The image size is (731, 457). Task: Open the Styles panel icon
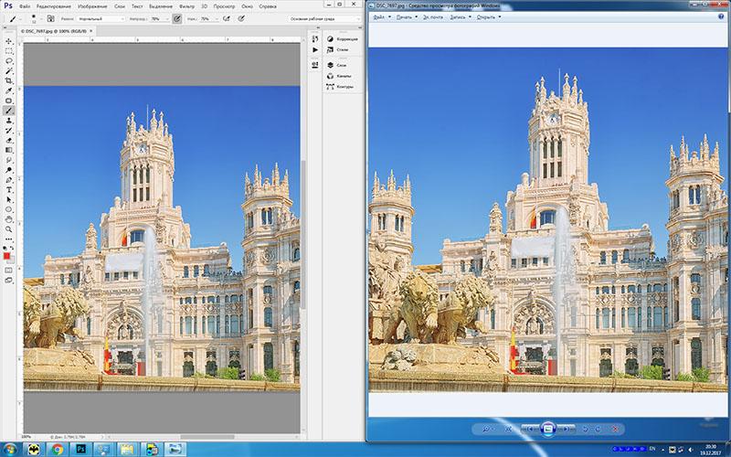click(330, 49)
